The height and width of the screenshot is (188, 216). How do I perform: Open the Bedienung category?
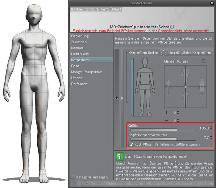(x=80, y=36)
